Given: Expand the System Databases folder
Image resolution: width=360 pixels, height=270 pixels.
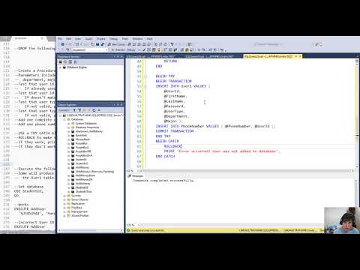Looking at the screenshot, I should click(x=69, y=123).
